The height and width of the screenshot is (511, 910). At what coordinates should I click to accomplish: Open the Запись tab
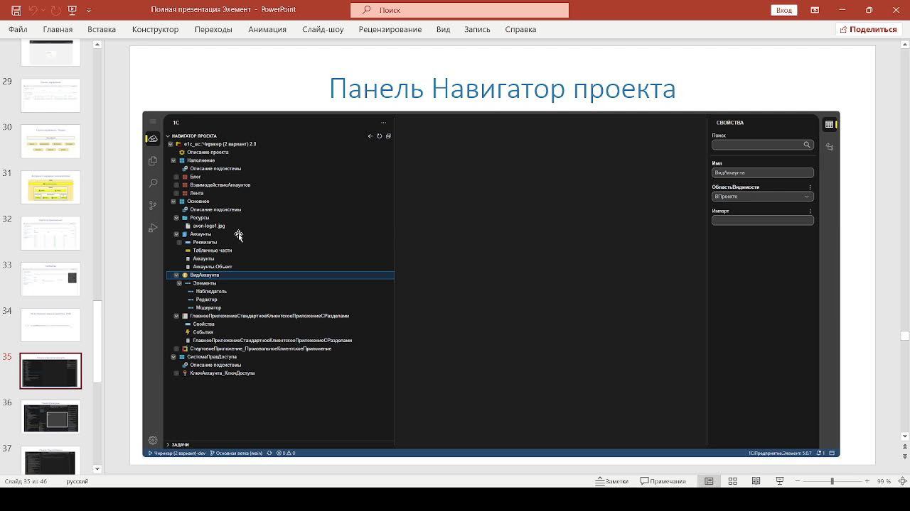pyautogui.click(x=477, y=29)
